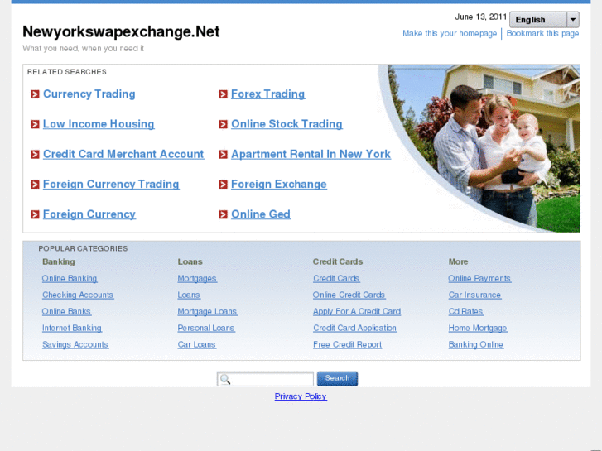
Task: Click the red arrow icon beside Foreign Currency Trading
Action: pos(35,185)
